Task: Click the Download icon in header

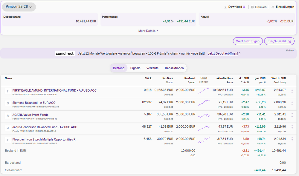Action: tap(225, 7)
